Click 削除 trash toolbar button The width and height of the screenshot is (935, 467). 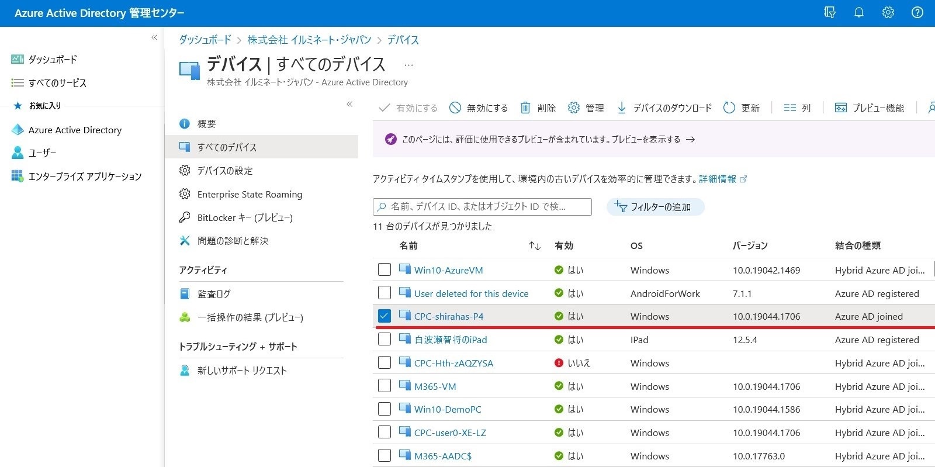[x=538, y=108]
